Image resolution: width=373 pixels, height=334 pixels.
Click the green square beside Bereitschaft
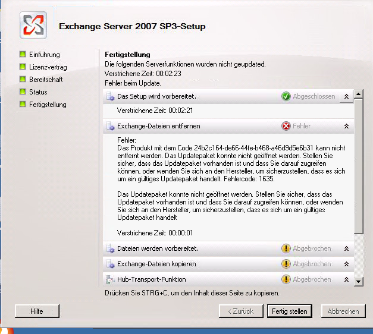click(23, 79)
